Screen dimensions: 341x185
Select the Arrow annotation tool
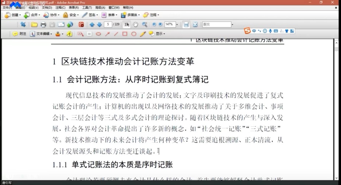[x=107, y=34]
